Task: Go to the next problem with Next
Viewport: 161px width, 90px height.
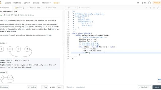Action: 60,87
